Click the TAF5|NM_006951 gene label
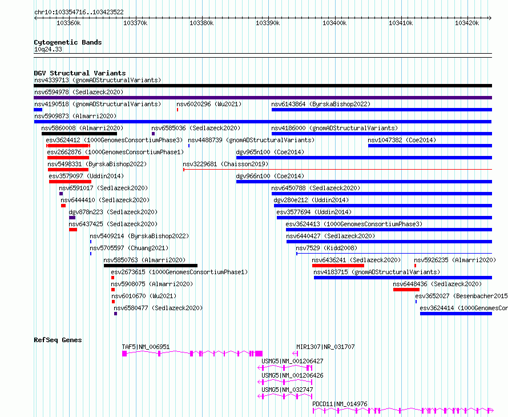This screenshot has height=417, width=508. [x=146, y=347]
